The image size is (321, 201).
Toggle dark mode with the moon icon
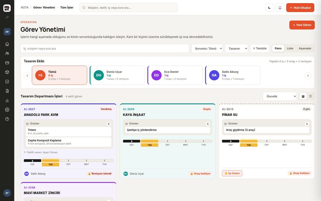(269, 8)
